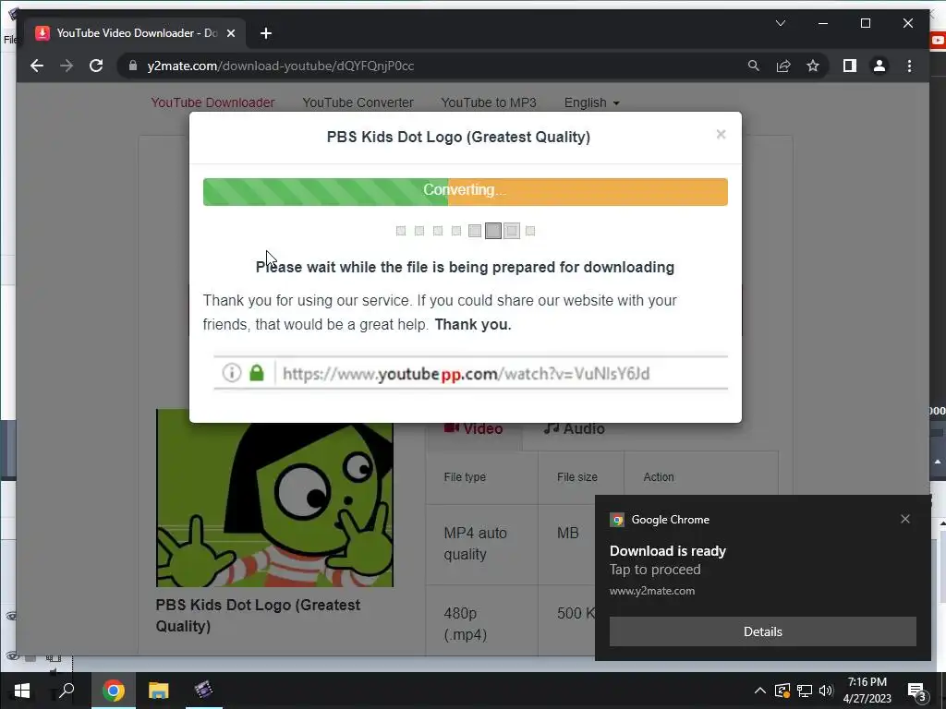The image size is (946, 709).
Task: Open the YouTube to MP3 nav link
Action: 489,102
